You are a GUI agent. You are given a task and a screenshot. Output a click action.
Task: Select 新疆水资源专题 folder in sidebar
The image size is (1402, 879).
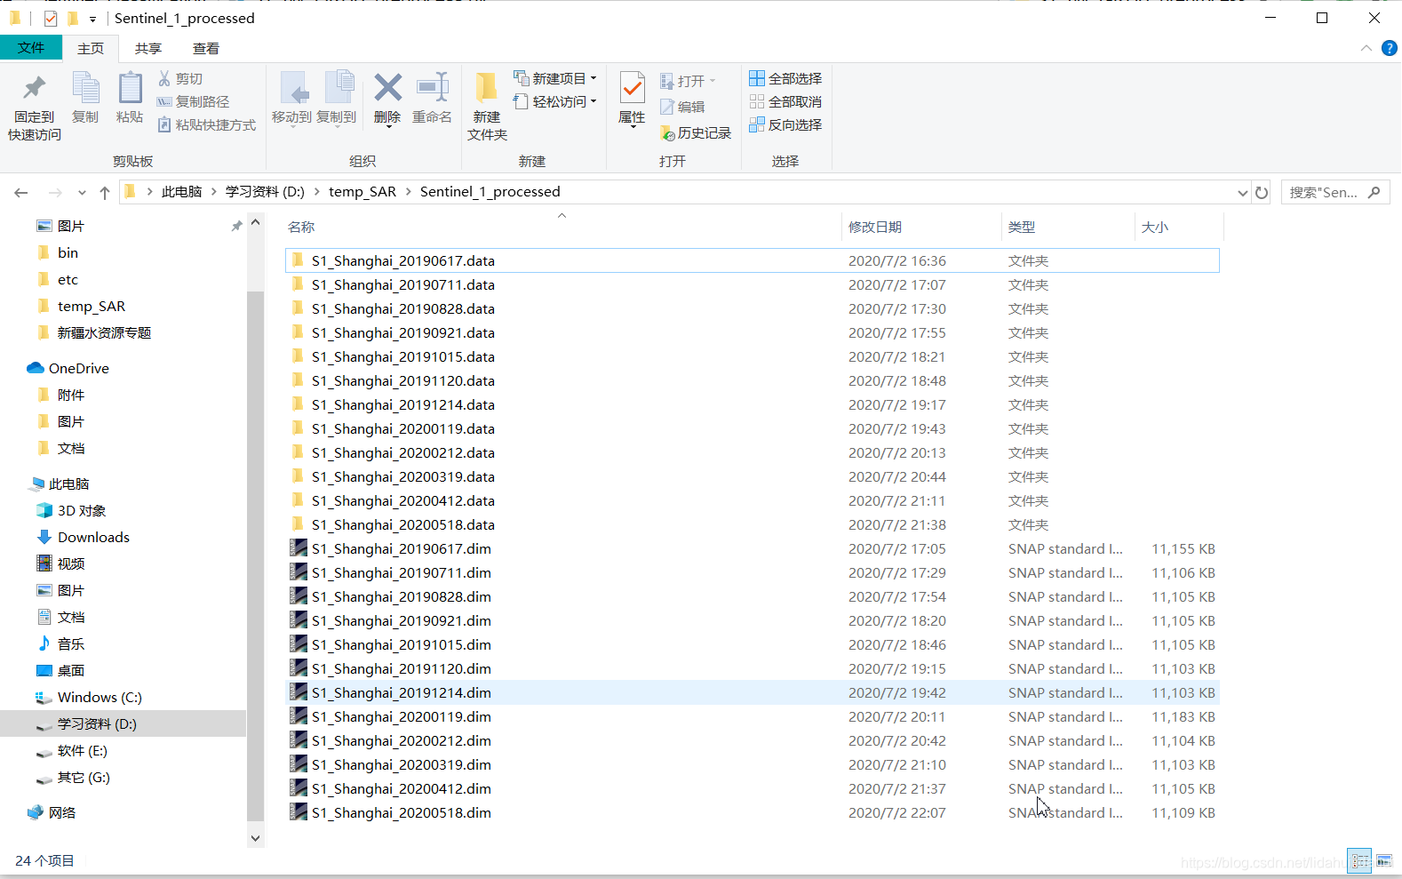pos(94,332)
